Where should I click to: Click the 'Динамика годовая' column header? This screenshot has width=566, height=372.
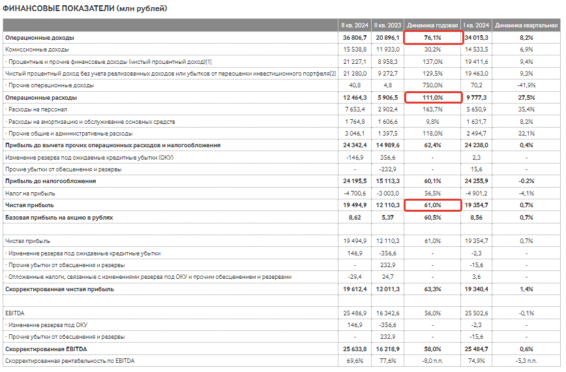(x=432, y=25)
